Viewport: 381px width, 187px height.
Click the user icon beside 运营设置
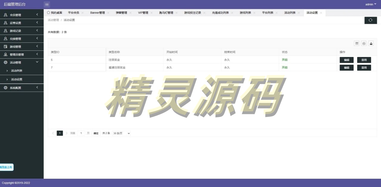pyautogui.click(x=5, y=23)
